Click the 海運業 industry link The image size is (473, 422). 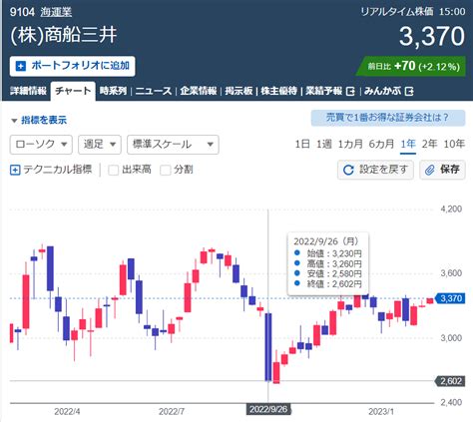(56, 12)
